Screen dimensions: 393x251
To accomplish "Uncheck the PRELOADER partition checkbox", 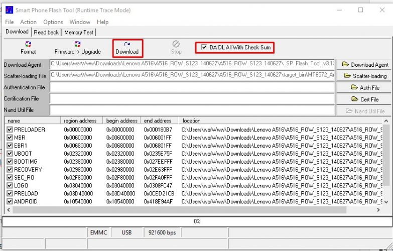I will coord(10,130).
